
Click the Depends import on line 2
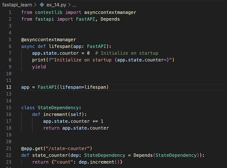click(110, 19)
